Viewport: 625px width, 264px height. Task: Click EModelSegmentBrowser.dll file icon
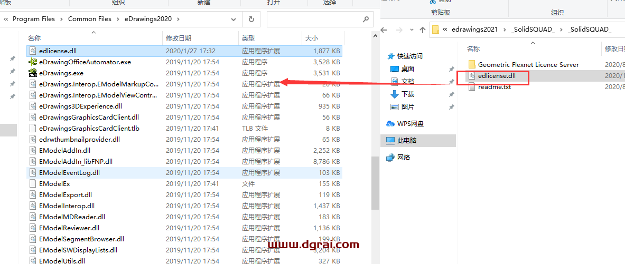[x=33, y=239]
